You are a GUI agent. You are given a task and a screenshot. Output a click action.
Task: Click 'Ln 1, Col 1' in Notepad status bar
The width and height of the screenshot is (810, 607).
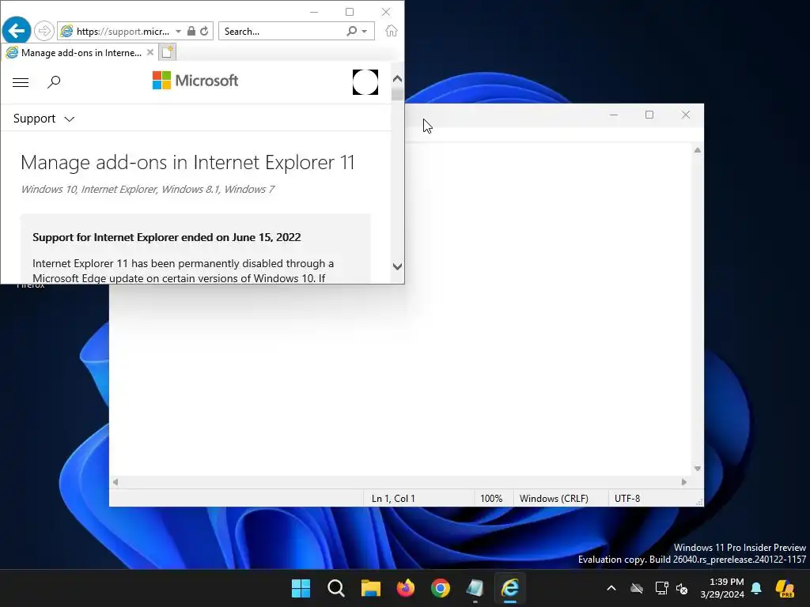click(x=393, y=499)
